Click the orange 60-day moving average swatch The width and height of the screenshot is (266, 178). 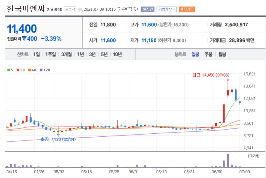[x=30, y=70]
